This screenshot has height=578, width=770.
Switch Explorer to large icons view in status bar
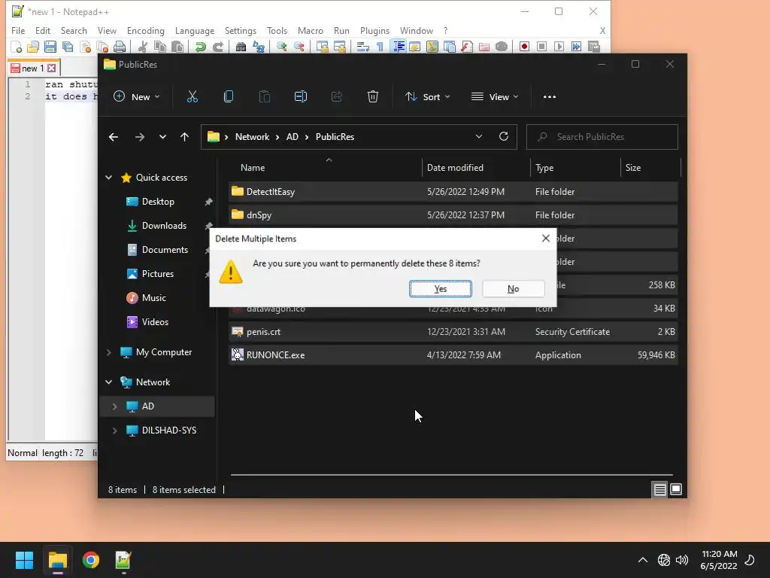[676, 489]
